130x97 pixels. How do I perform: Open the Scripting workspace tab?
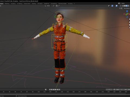(70, 4)
